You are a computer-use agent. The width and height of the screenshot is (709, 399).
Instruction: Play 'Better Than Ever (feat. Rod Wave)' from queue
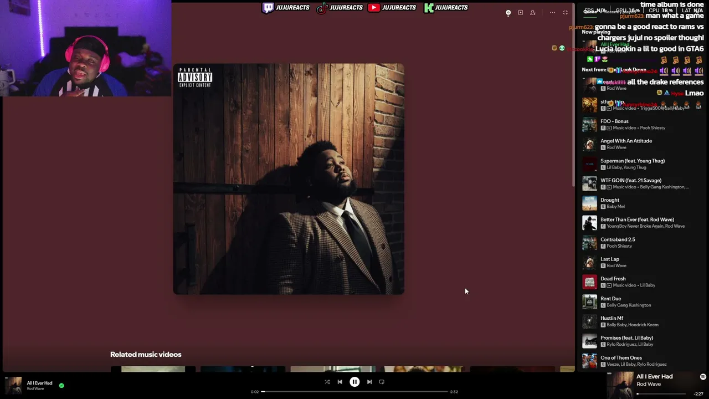click(x=643, y=223)
